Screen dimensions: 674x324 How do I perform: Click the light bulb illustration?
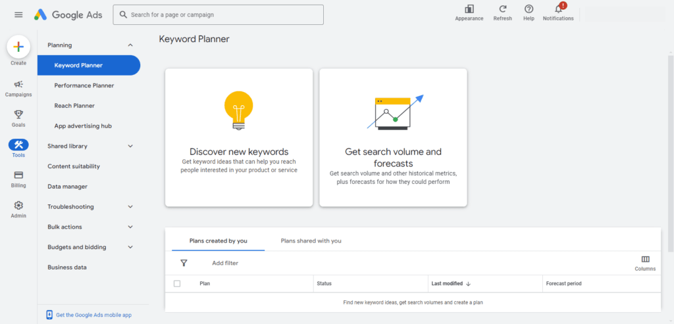238,110
